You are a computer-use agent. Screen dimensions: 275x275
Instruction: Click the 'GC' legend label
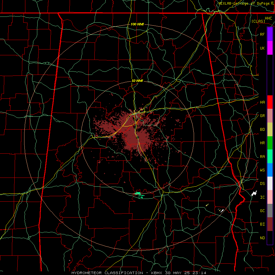pos(262,211)
